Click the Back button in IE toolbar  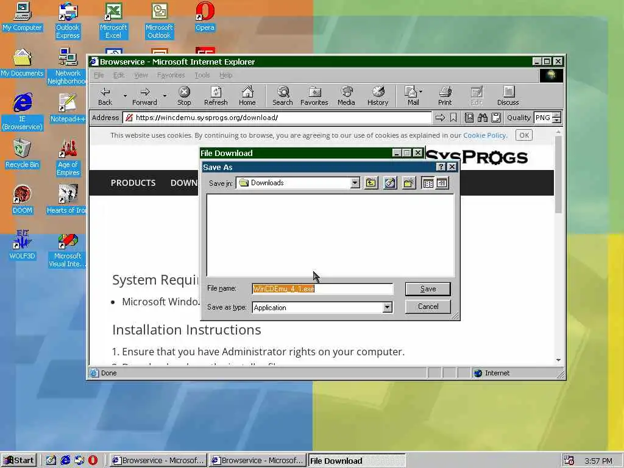tap(105, 96)
